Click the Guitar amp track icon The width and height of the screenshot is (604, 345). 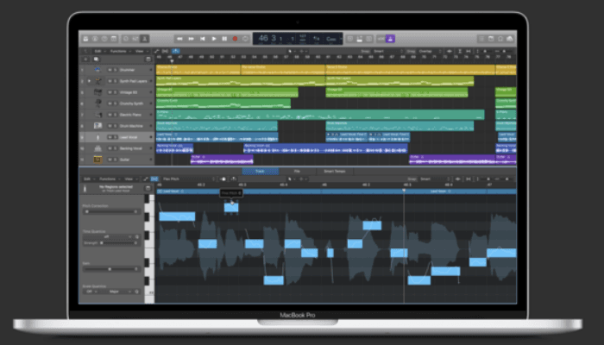point(98,160)
